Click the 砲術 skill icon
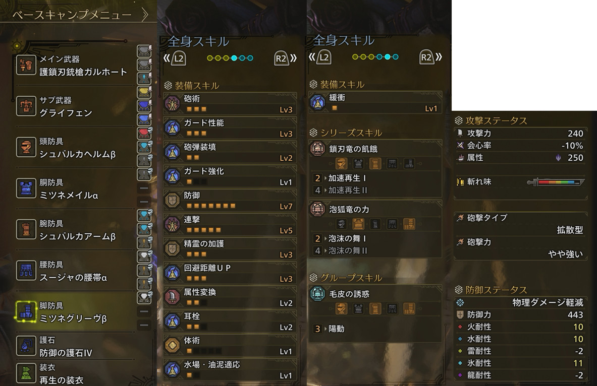 [x=172, y=103]
